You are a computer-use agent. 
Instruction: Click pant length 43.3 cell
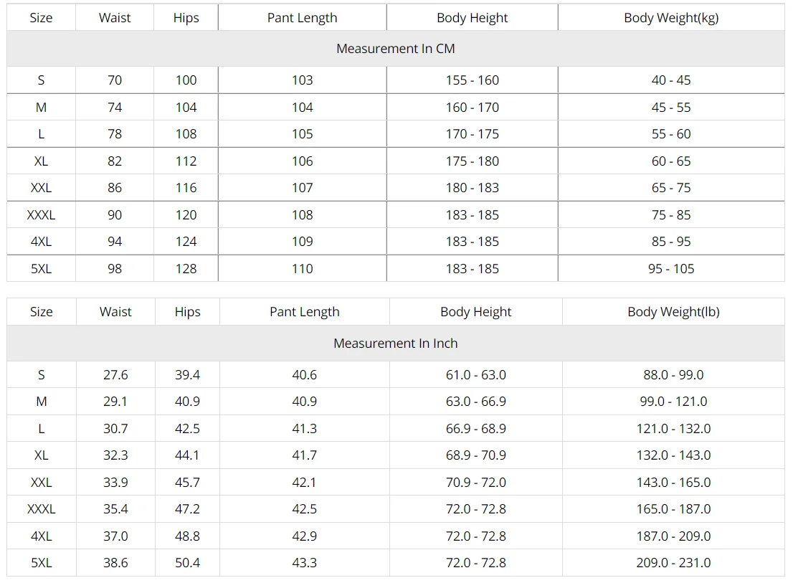(x=305, y=563)
